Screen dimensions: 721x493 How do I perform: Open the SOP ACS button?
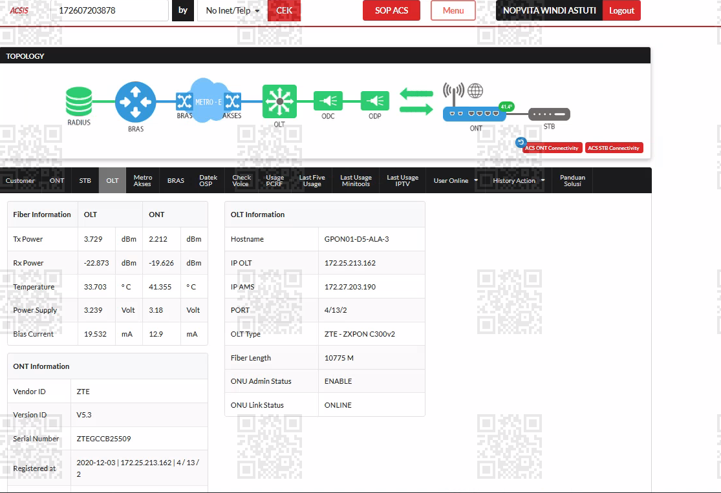point(391,10)
